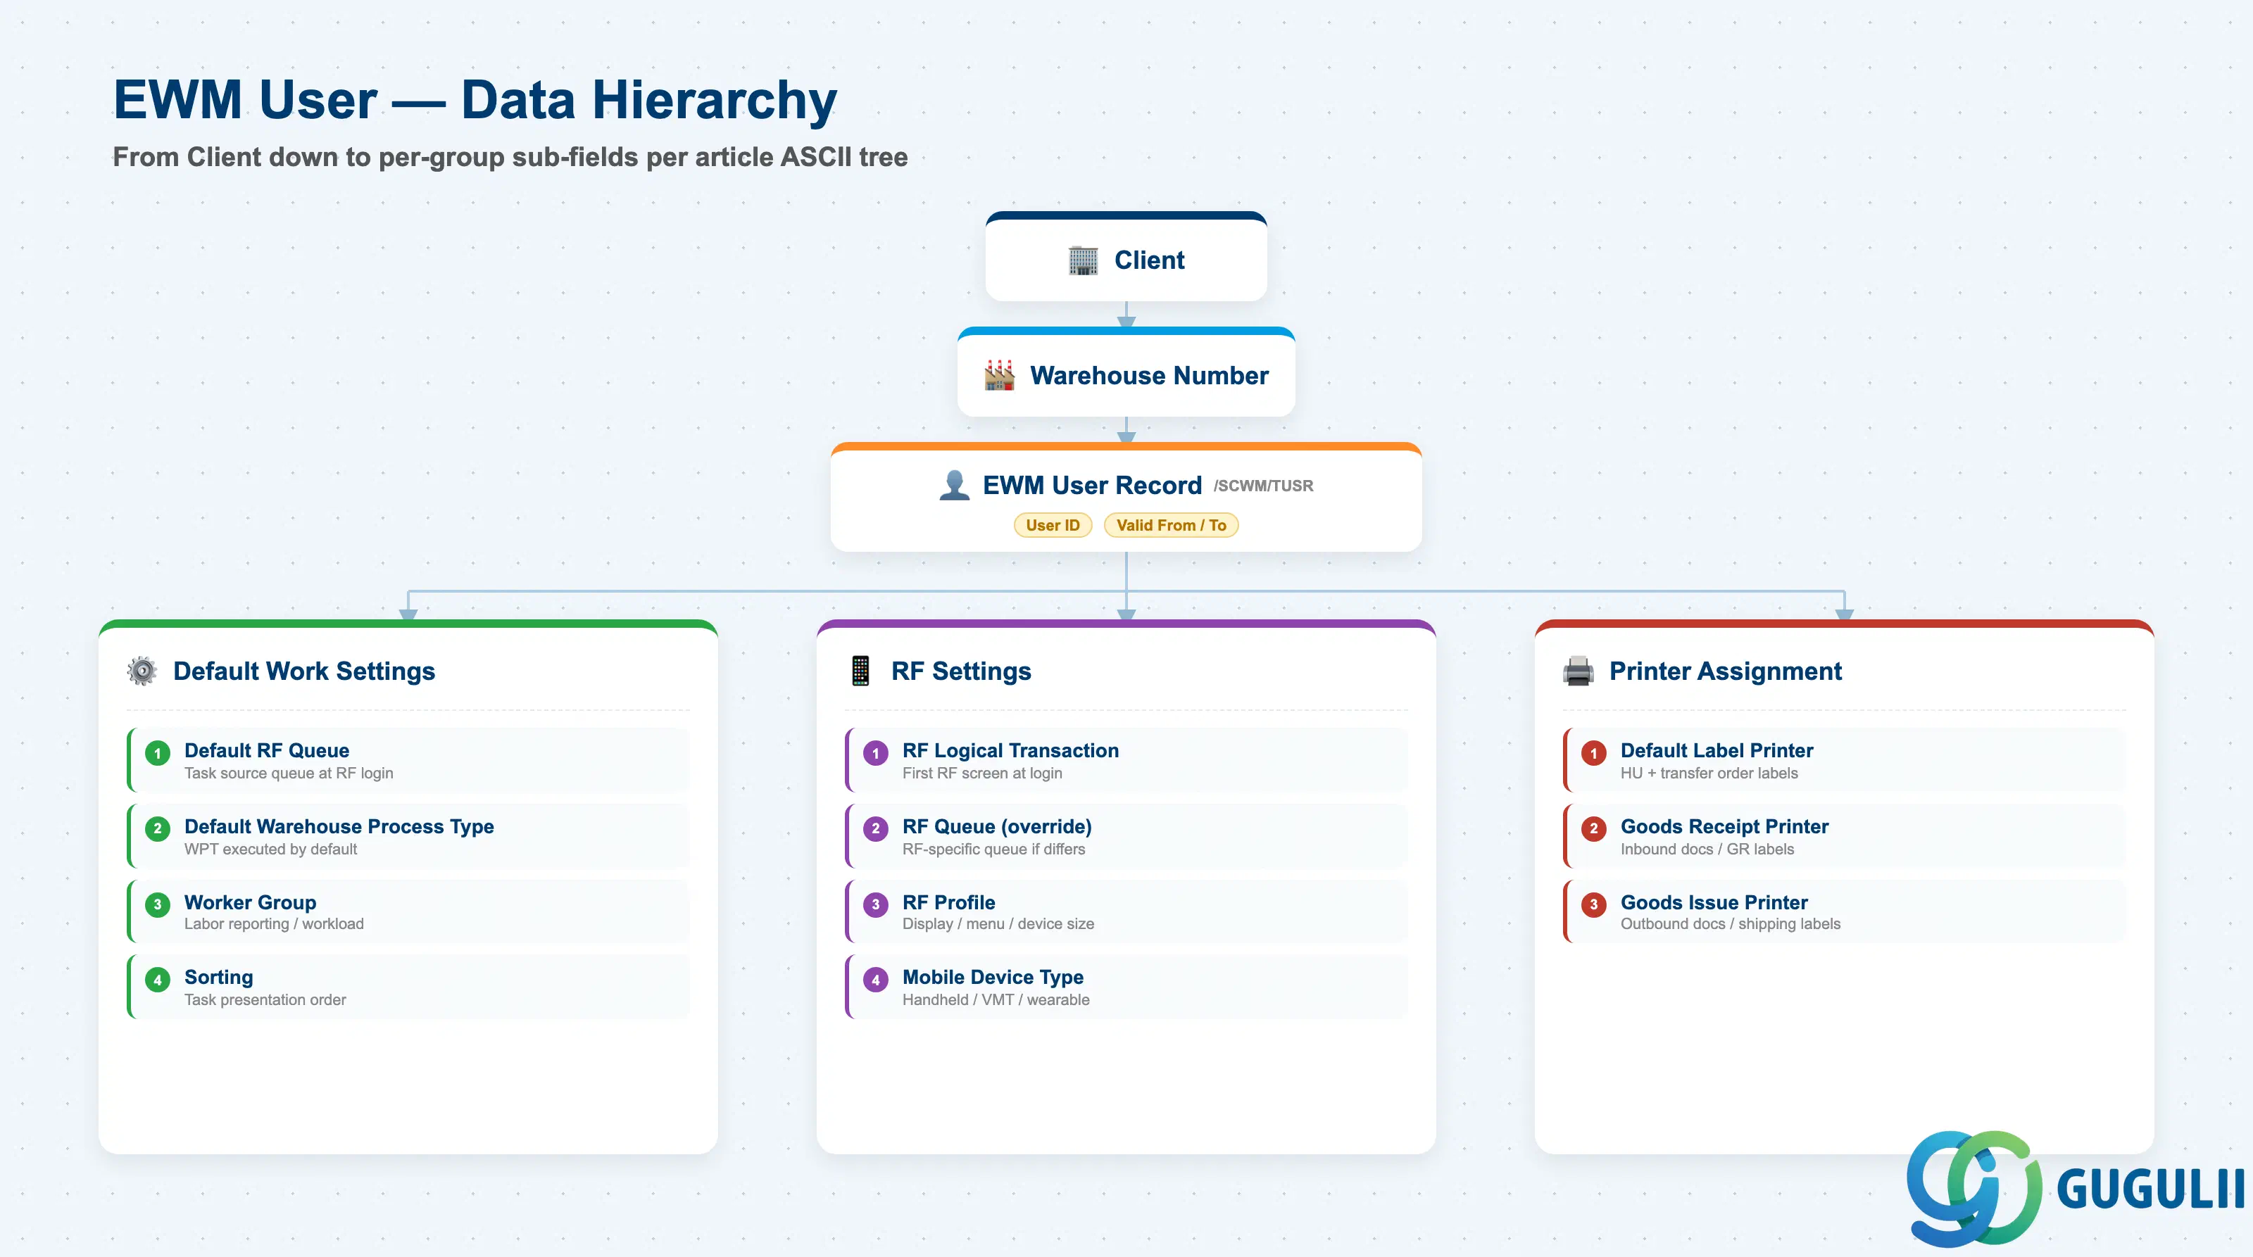
Task: Click the Warehouse Number factory icon
Action: (x=999, y=375)
